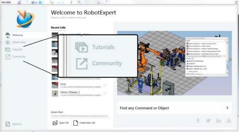This screenshot has height=132, width=239.
Task: Open the Welcome home icon in sidebar
Action: click(x=8, y=35)
